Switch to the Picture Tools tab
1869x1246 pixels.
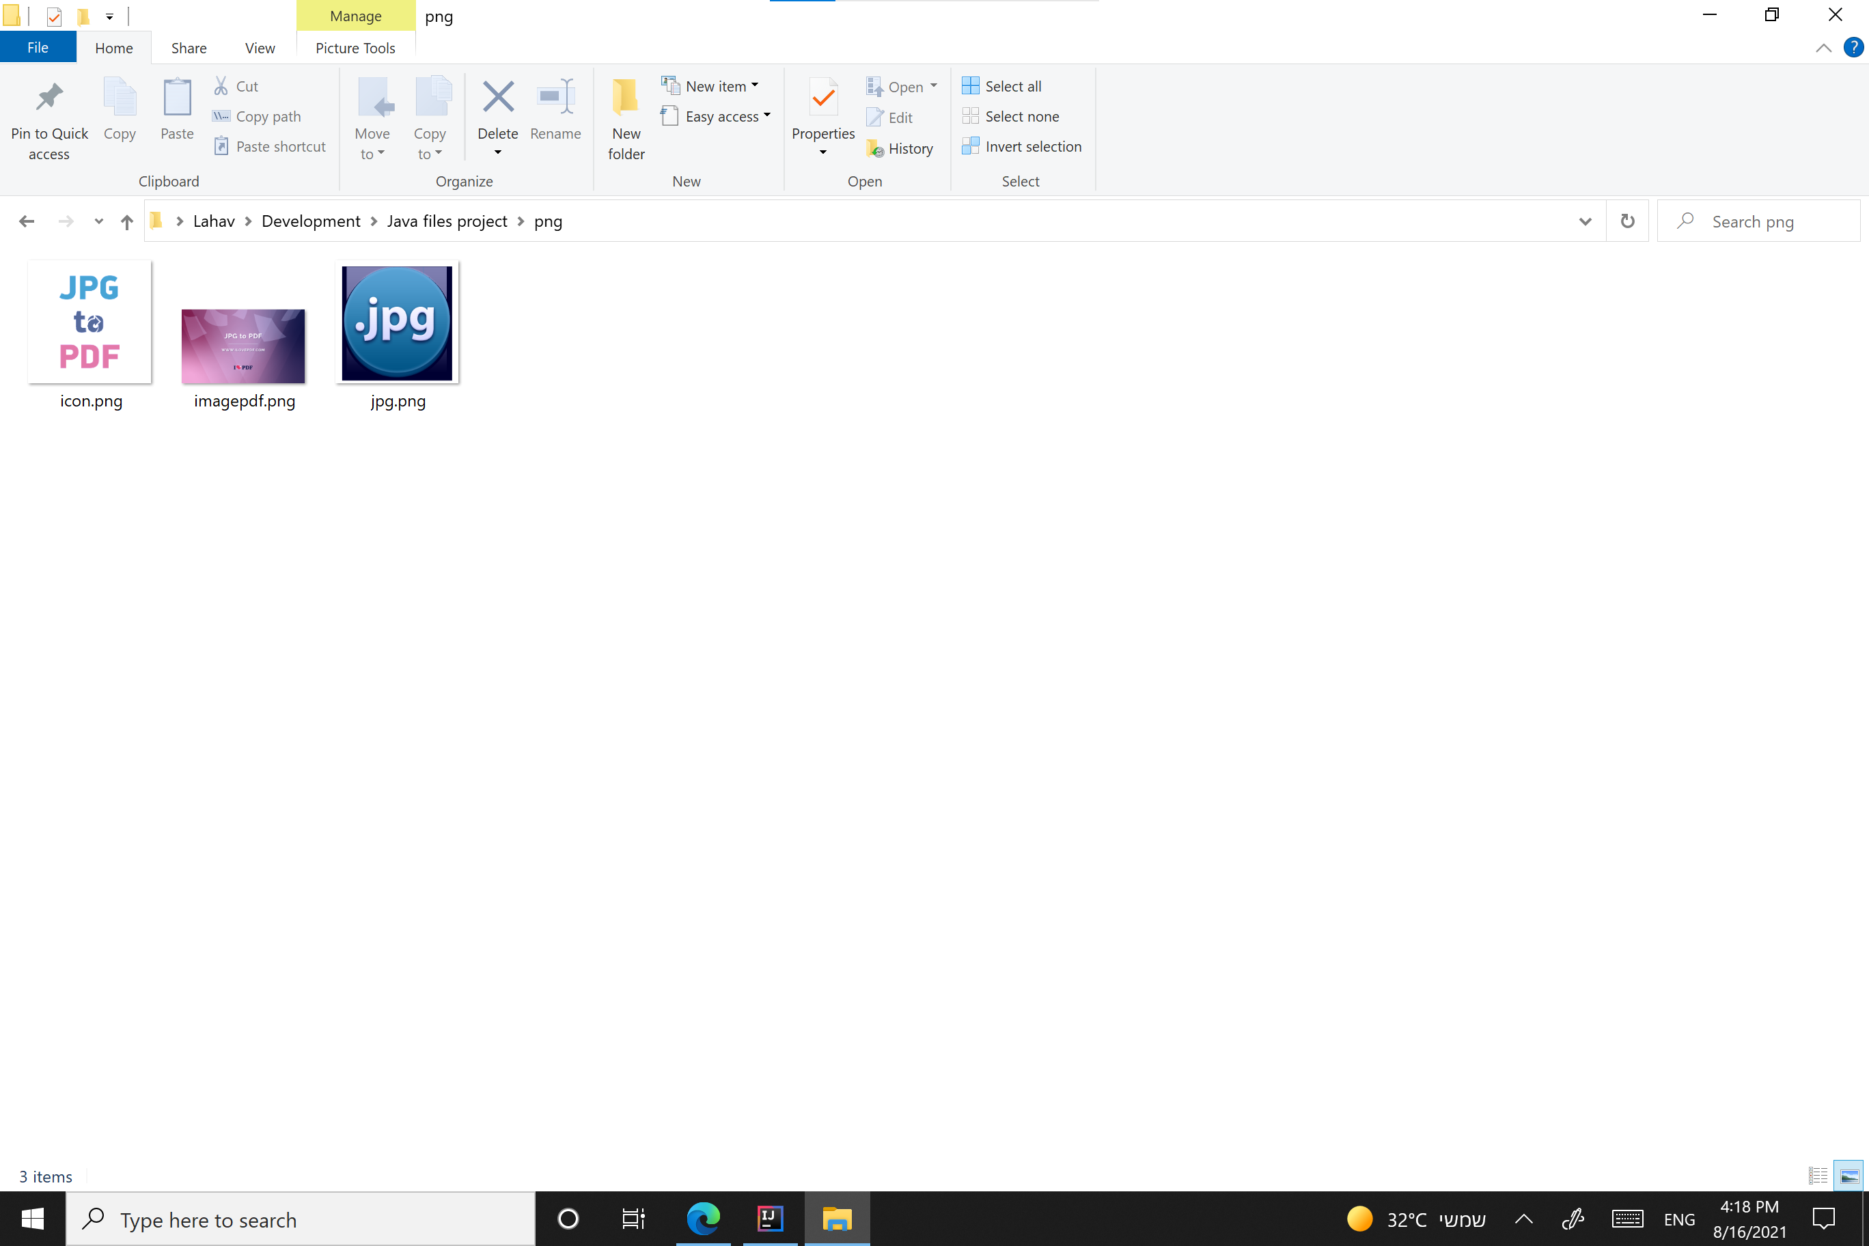[355, 49]
